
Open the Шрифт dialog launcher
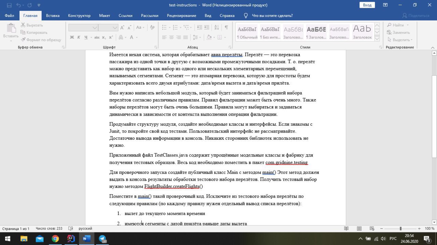pyautogui.click(x=155, y=47)
